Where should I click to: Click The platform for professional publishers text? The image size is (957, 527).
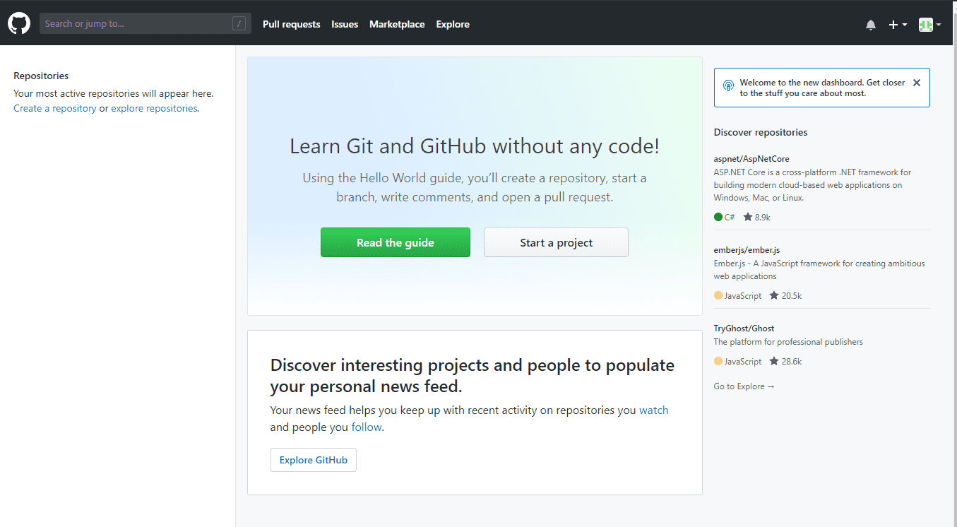788,342
